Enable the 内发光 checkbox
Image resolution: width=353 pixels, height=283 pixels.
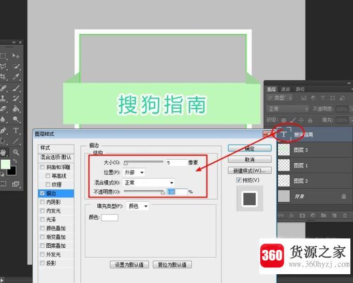42,210
